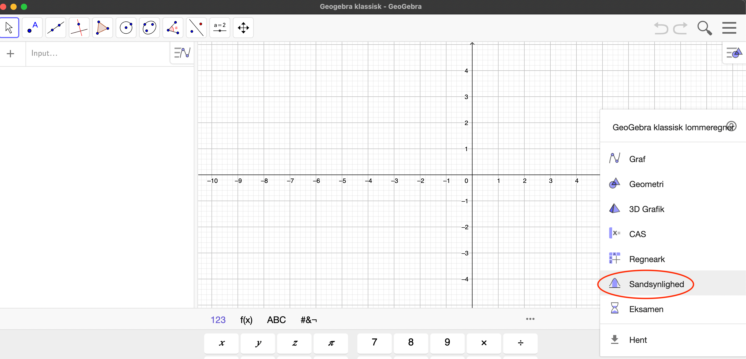The height and width of the screenshot is (359, 746).
Task: Tap the multiply × key
Action: tap(484, 343)
